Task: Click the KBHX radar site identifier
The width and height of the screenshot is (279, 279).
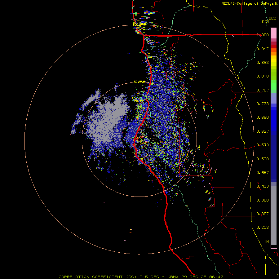Action: (x=174, y=277)
